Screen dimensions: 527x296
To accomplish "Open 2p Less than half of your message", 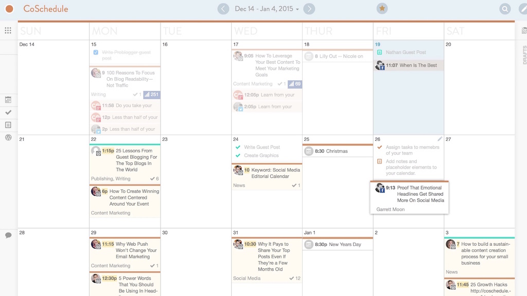I will coord(125,129).
